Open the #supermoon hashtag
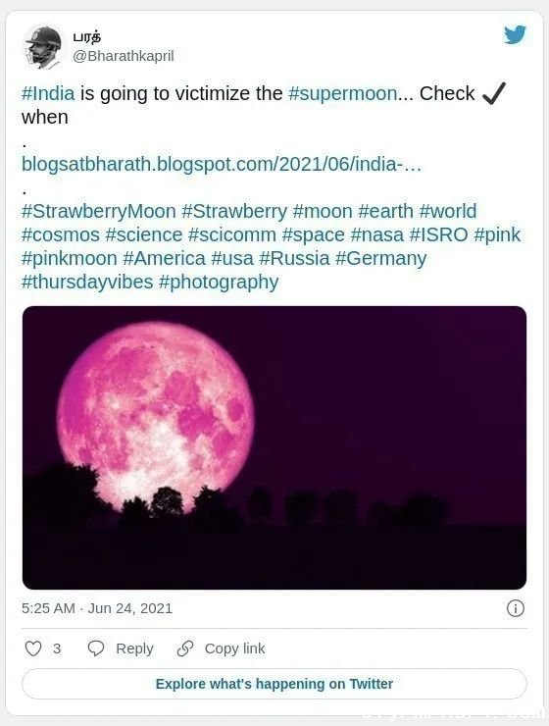 pos(343,93)
